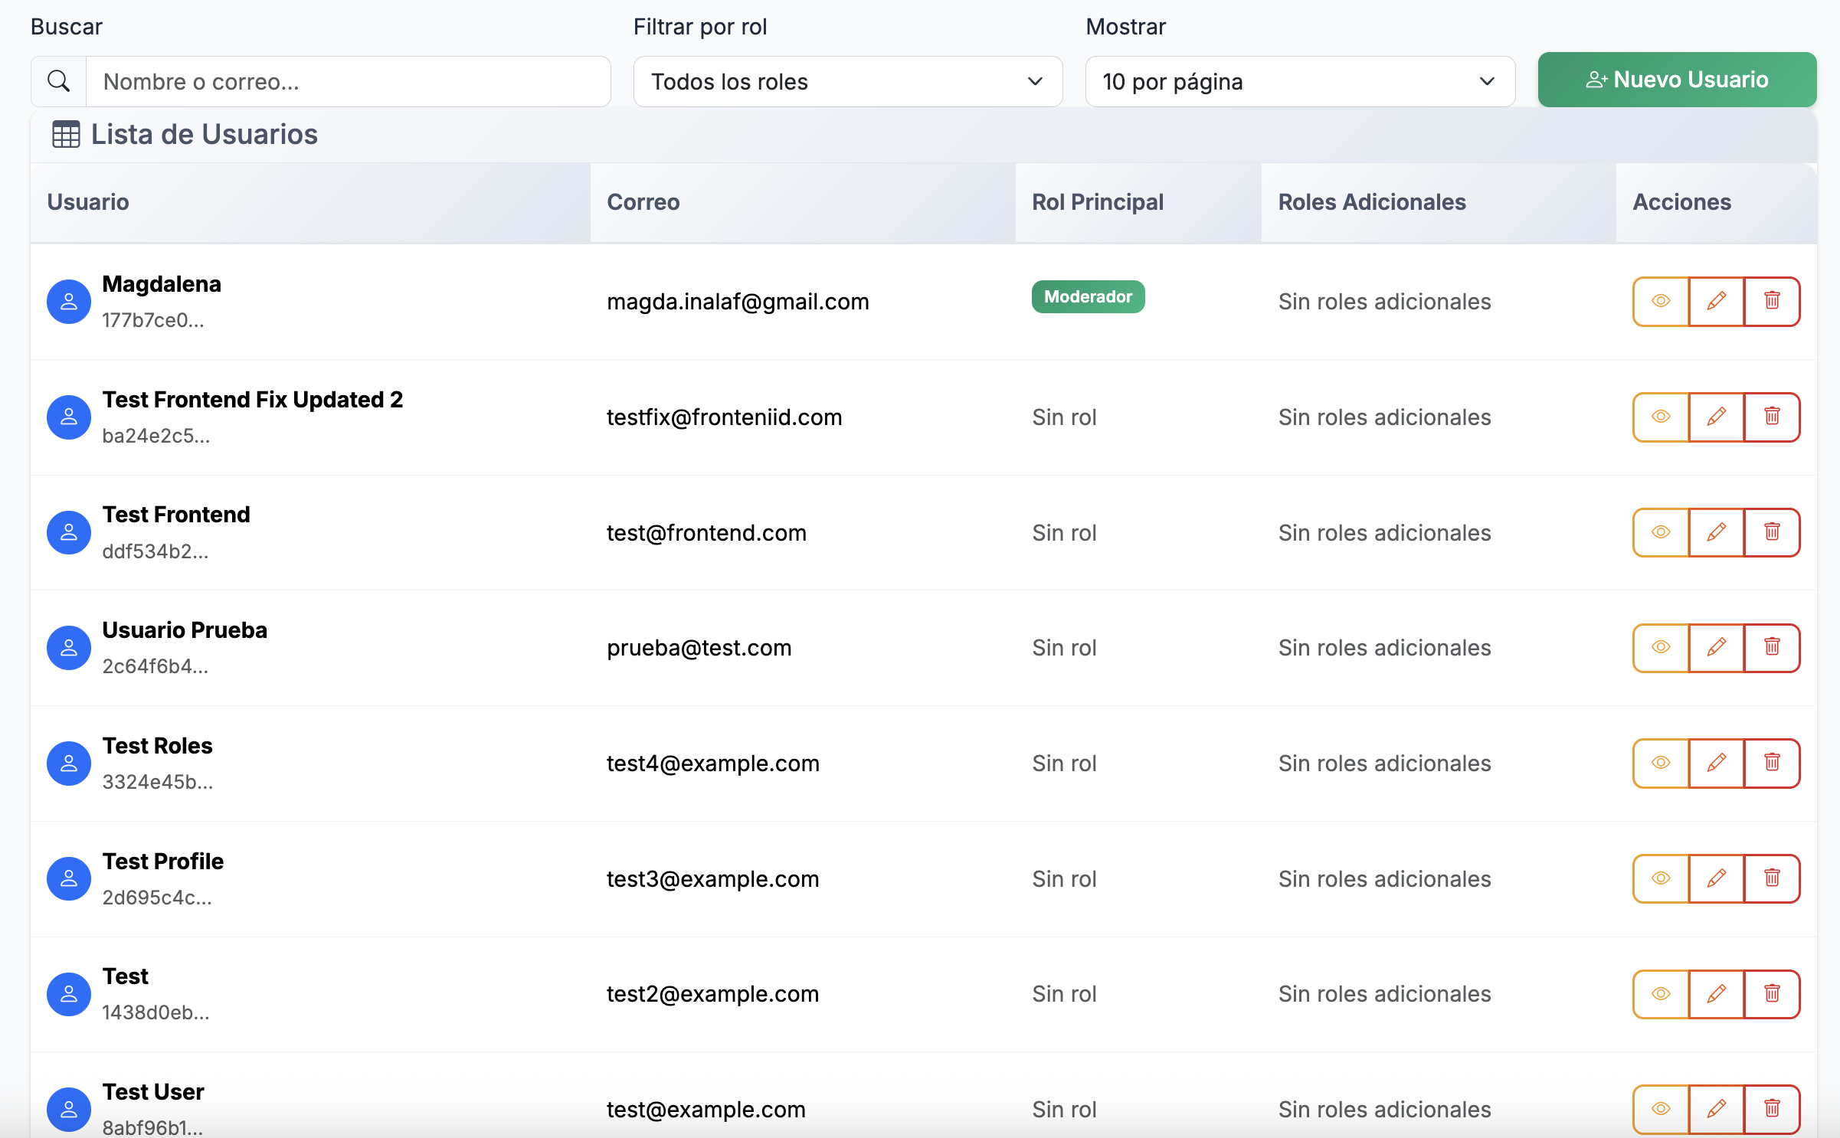Click the green Moderador badge
The width and height of the screenshot is (1840, 1138).
point(1087,297)
